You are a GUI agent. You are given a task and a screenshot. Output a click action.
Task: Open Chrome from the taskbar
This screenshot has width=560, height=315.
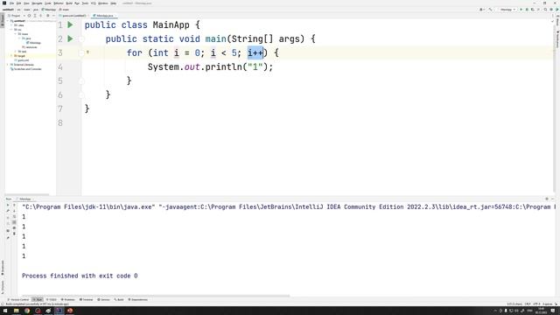[27, 311]
